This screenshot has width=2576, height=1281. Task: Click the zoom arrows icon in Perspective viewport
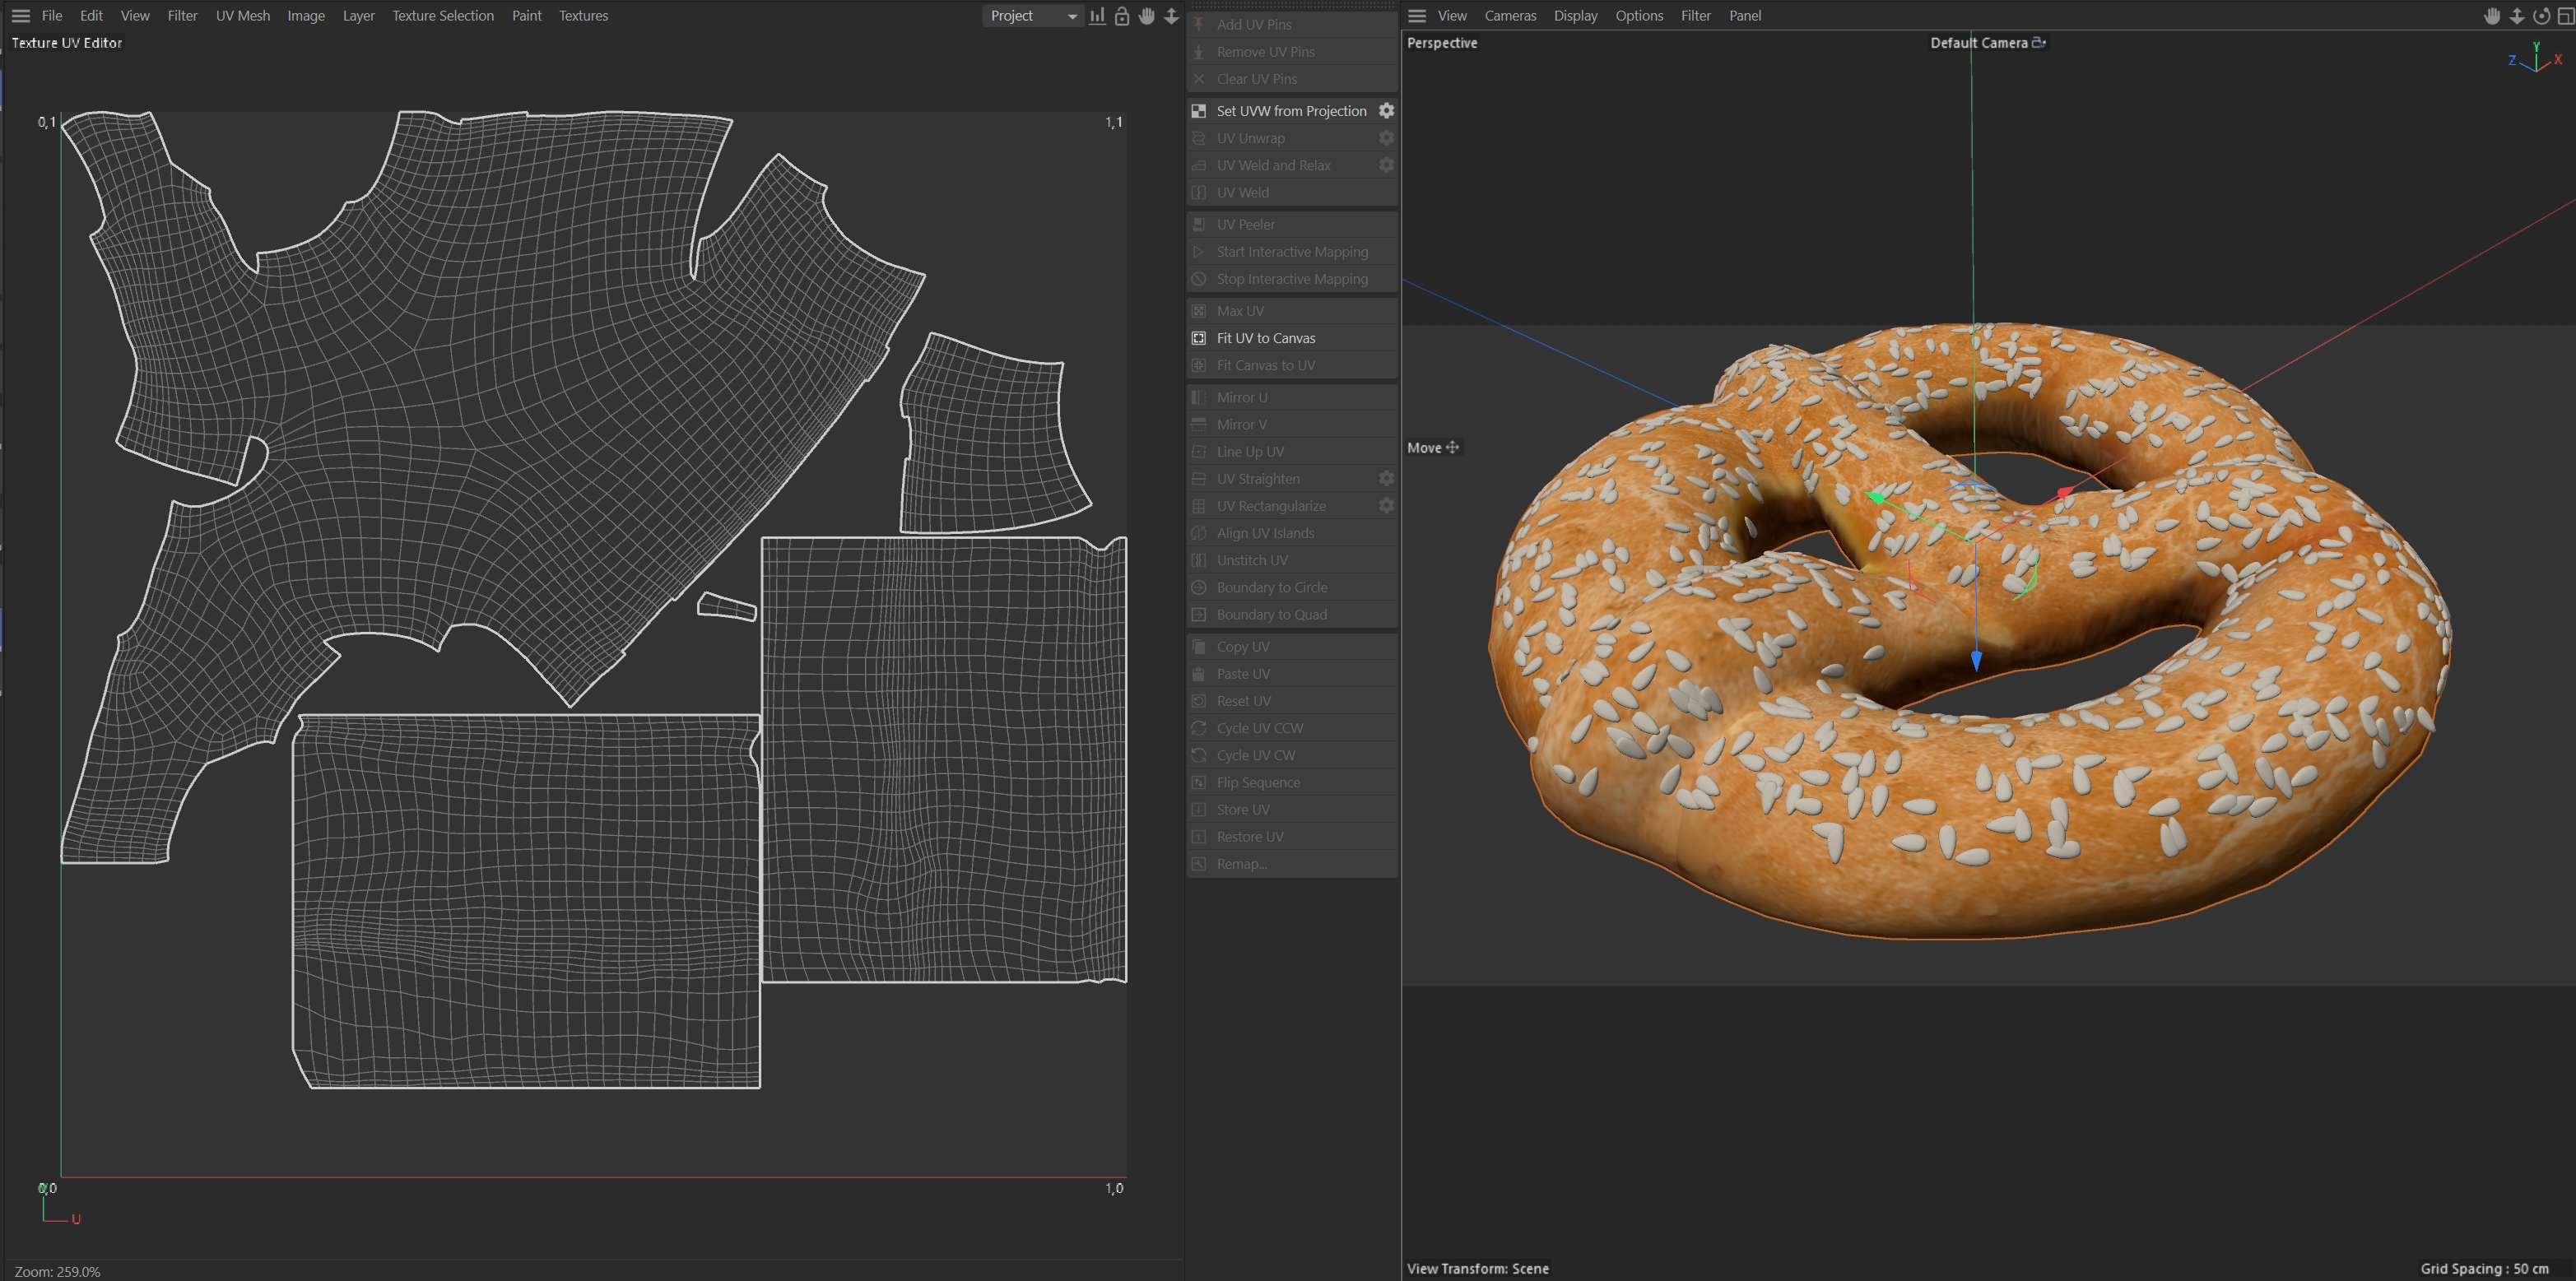(2516, 16)
